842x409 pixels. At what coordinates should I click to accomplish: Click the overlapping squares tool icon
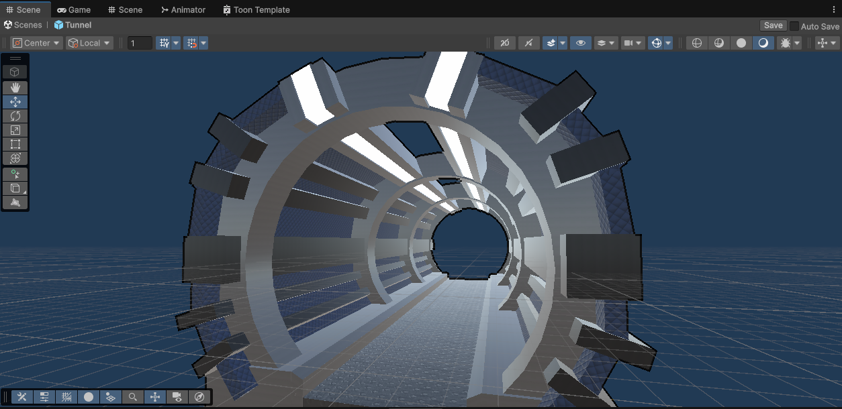[15, 188]
